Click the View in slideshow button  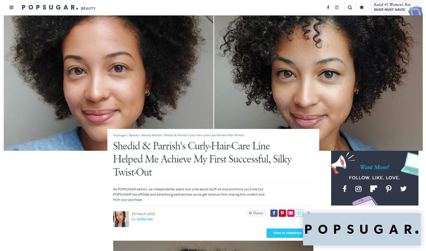[285, 233]
